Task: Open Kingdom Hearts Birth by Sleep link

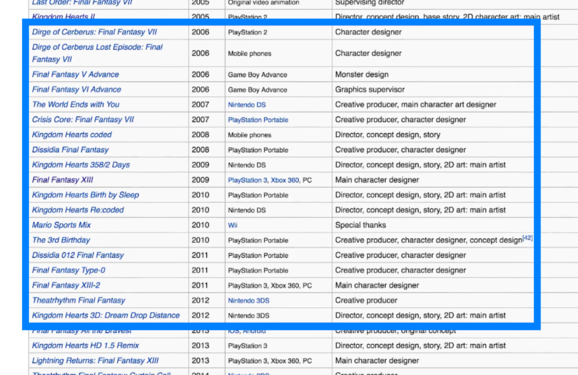Action: click(85, 195)
